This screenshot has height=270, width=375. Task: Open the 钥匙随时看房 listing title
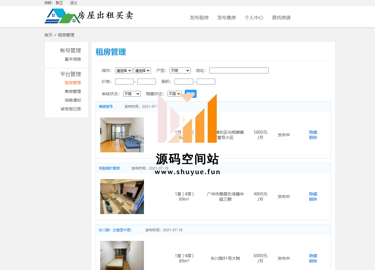click(x=109, y=168)
